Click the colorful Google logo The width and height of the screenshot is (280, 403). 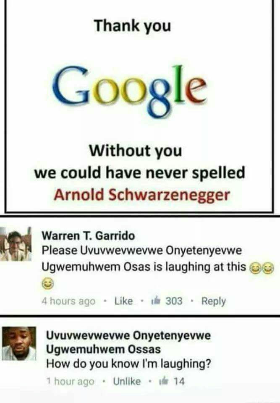(129, 89)
